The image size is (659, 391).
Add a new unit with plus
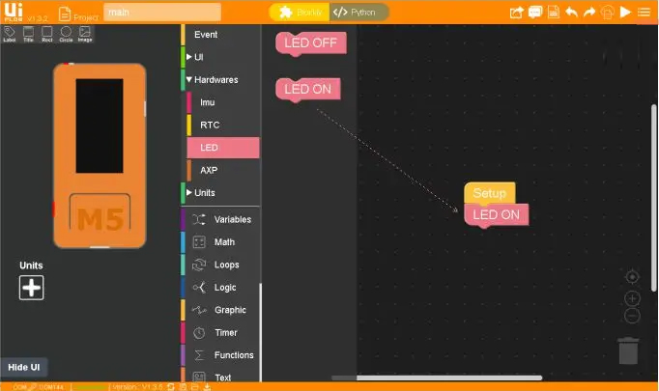point(32,288)
